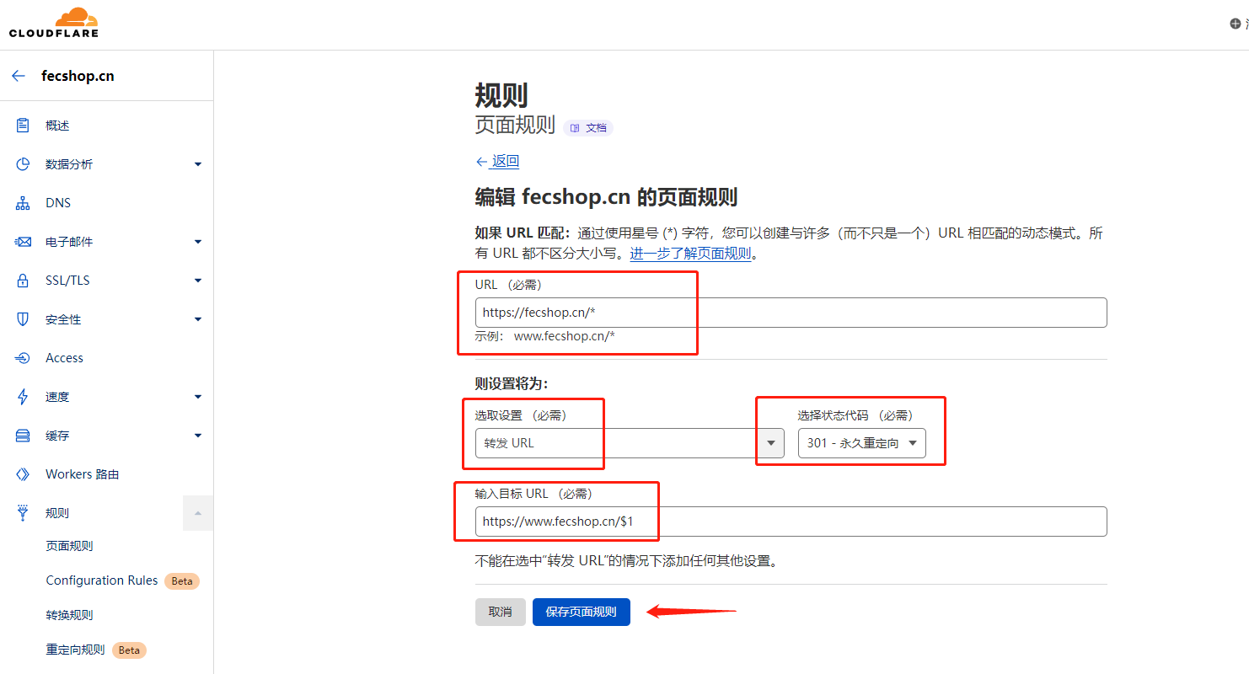Select Configuration Rules submenu item
Screen dimensions: 1249x674
tap(102, 580)
